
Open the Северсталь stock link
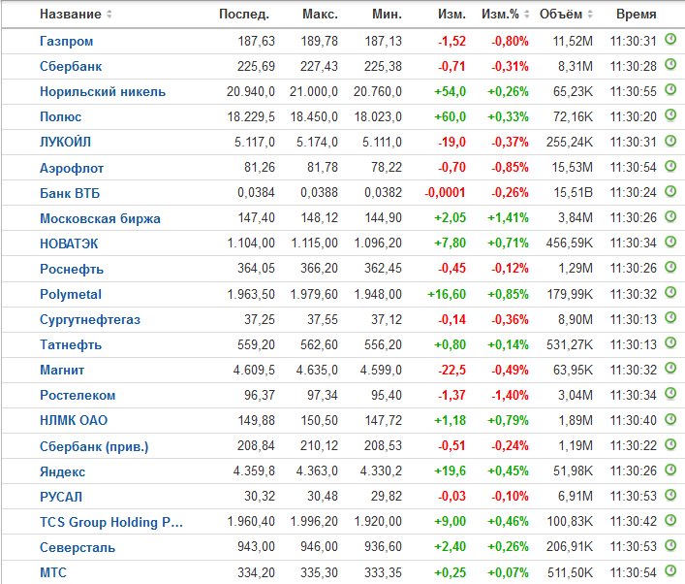(78, 548)
